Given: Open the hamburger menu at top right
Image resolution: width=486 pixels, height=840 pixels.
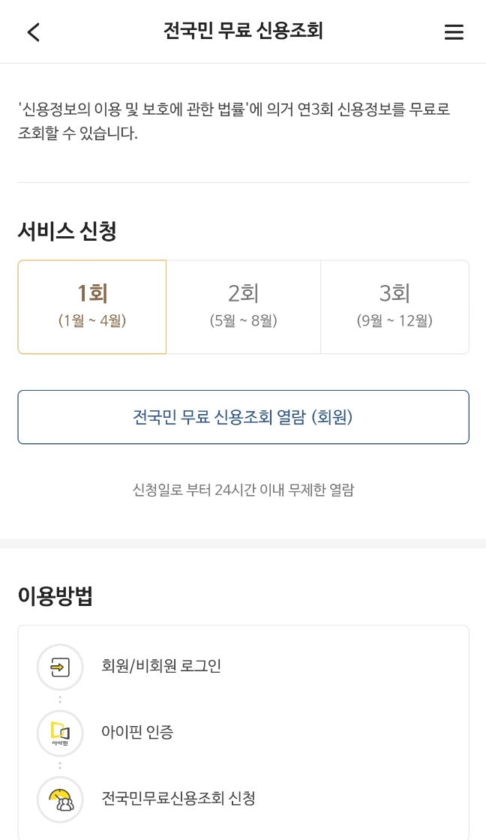Looking at the screenshot, I should click(x=454, y=32).
